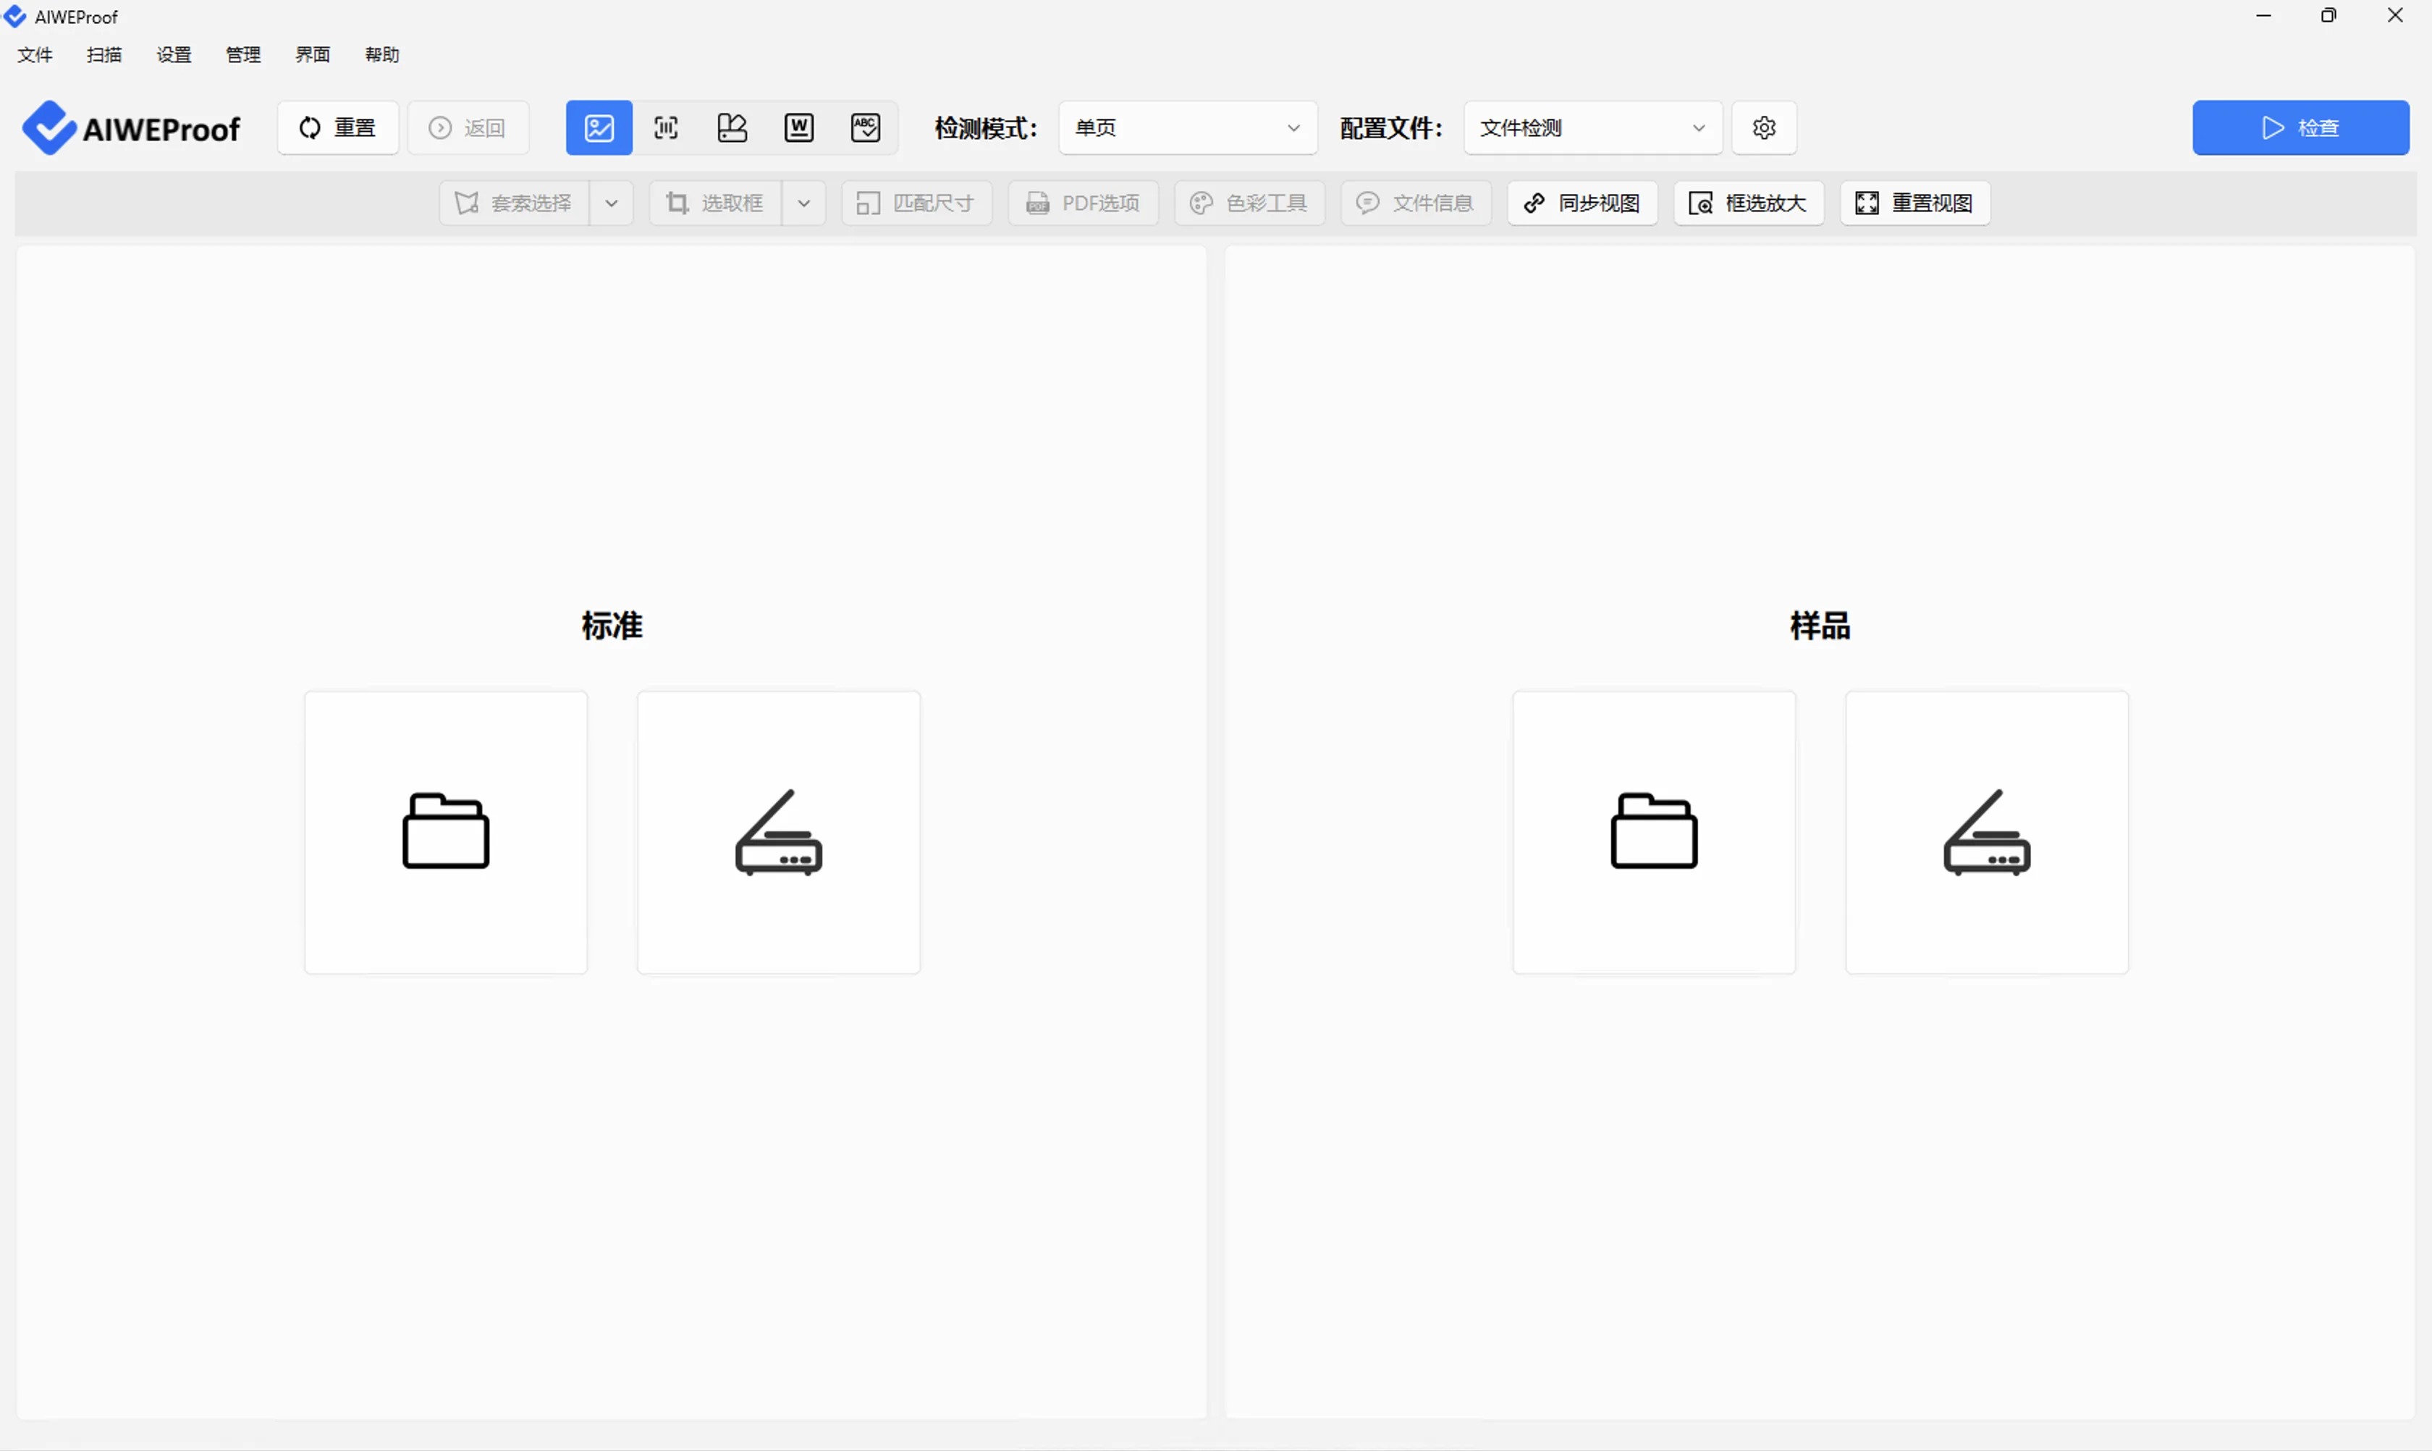Open the 检测模式 dropdown showing 单页
This screenshot has height=1451, width=2432.
1188,127
